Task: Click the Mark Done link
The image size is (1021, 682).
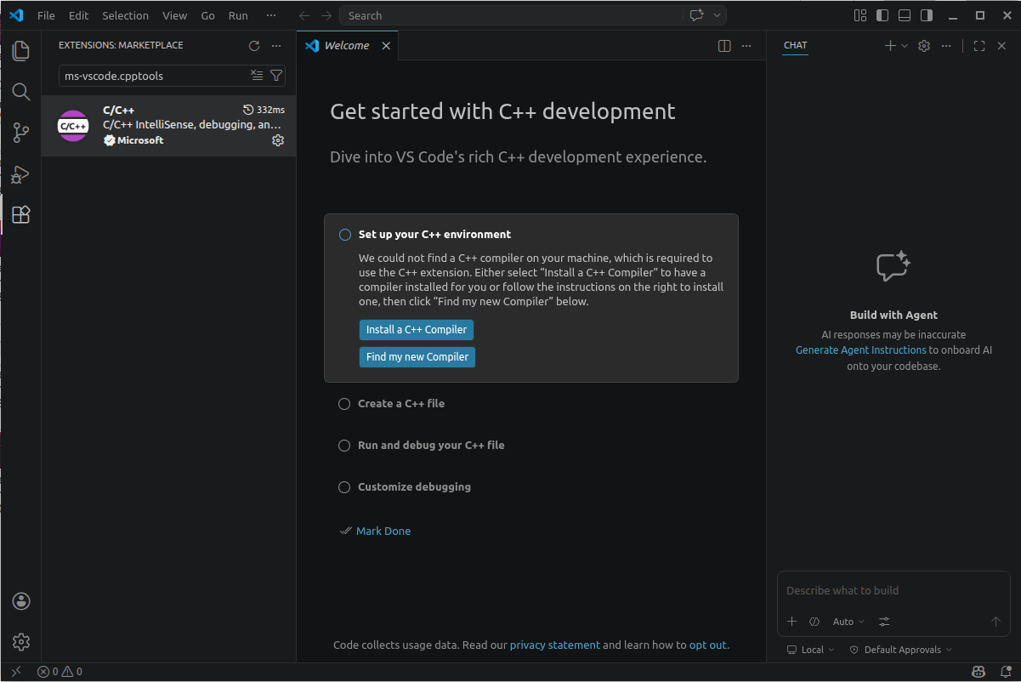Action: (383, 531)
